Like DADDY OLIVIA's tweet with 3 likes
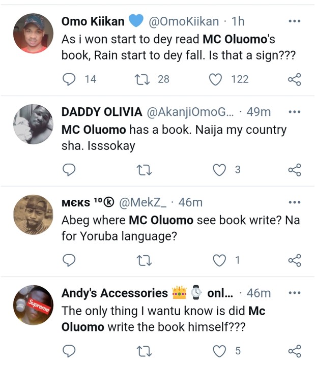Viewport: 315px width, 366px height. tap(219, 170)
